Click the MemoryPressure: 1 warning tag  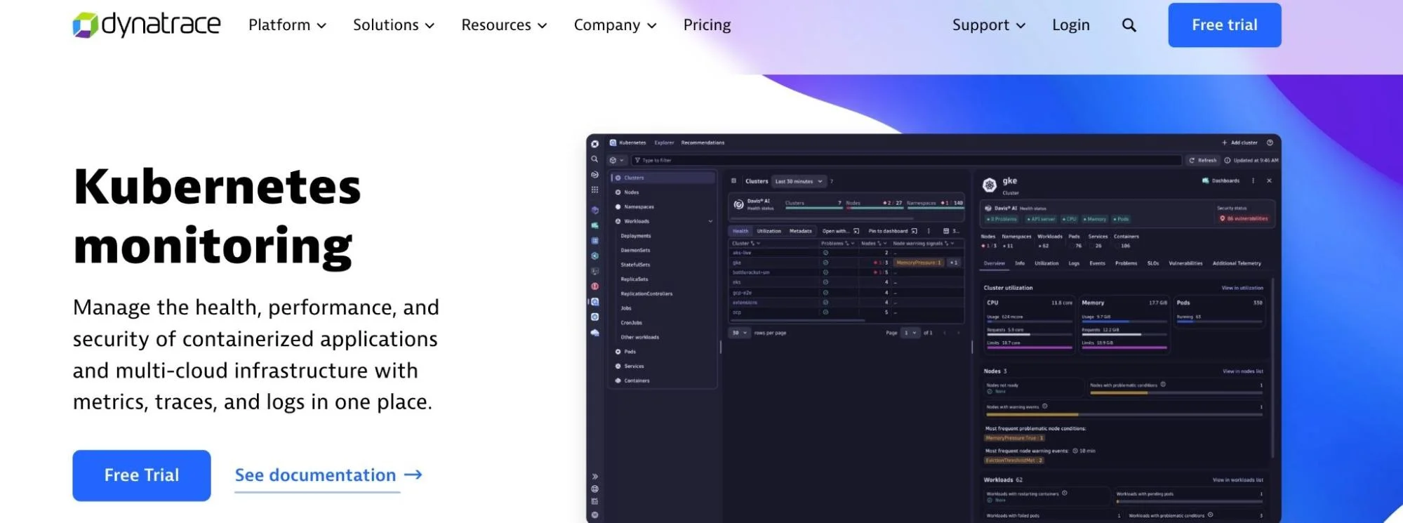pos(919,263)
